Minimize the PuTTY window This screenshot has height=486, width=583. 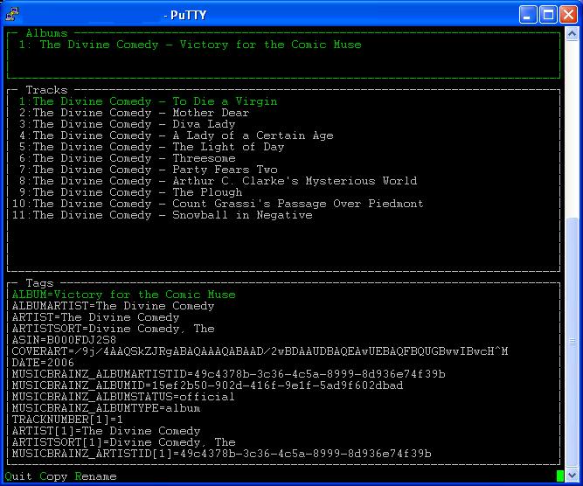pos(528,13)
